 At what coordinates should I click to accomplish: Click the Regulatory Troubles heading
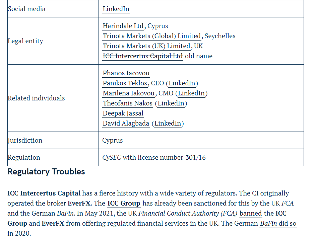pos(46,172)
